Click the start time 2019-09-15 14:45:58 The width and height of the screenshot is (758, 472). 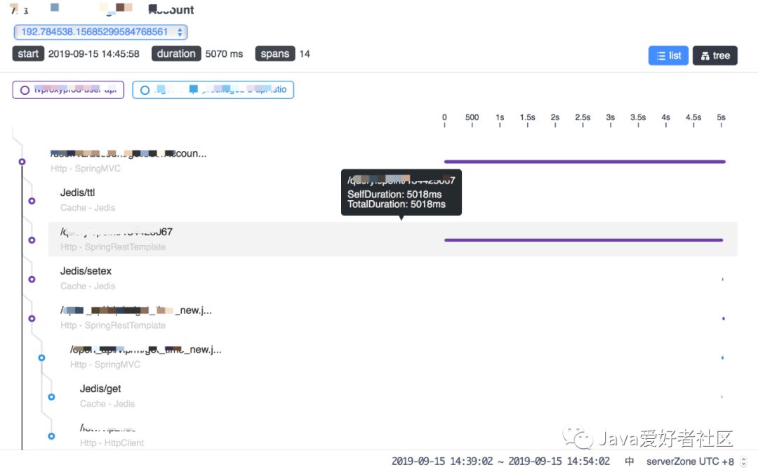tap(94, 53)
